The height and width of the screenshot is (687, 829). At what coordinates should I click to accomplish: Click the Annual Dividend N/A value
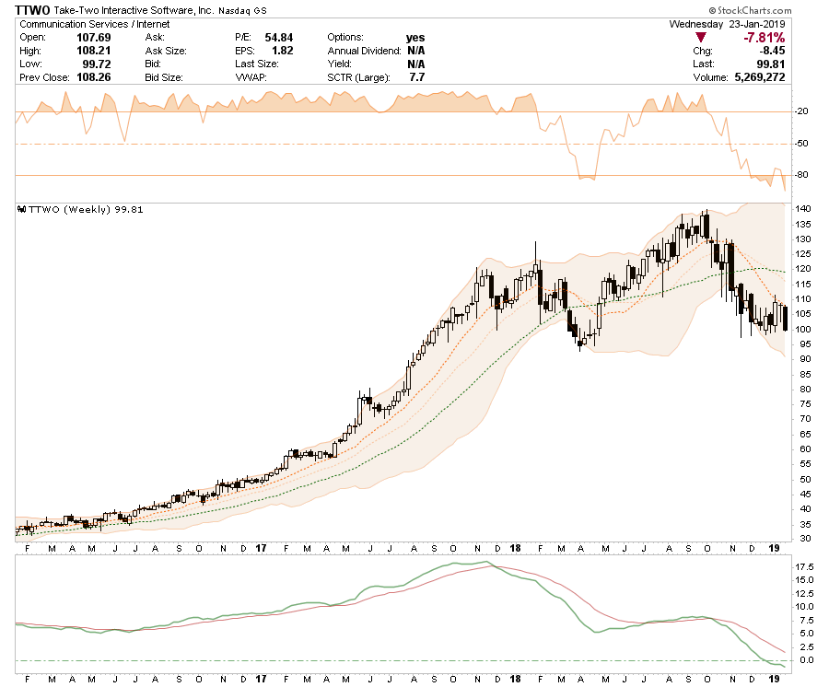(416, 51)
